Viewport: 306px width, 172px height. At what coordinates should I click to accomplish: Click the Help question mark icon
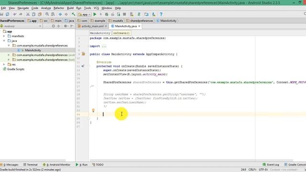161,14
